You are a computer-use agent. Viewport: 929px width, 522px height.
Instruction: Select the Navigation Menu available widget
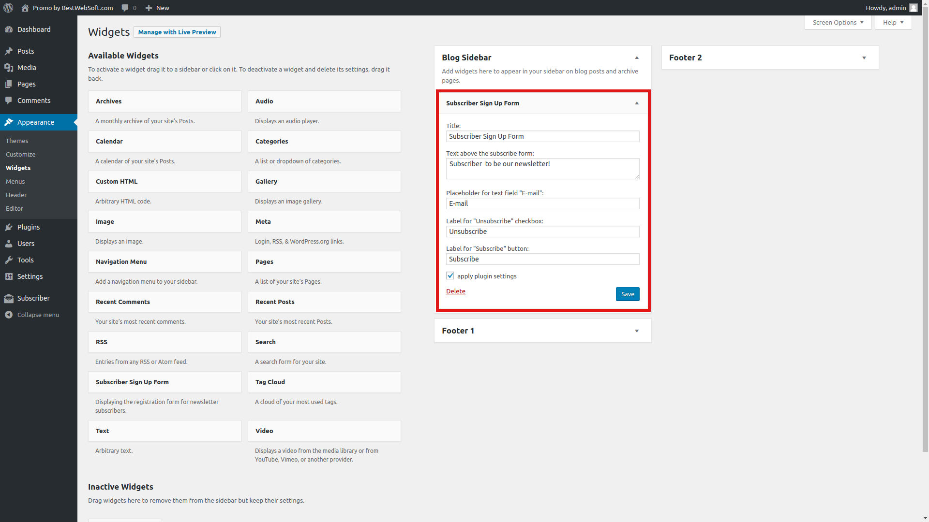click(165, 261)
